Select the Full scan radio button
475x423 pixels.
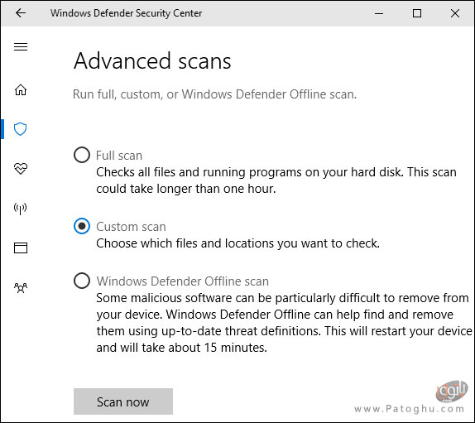point(82,155)
